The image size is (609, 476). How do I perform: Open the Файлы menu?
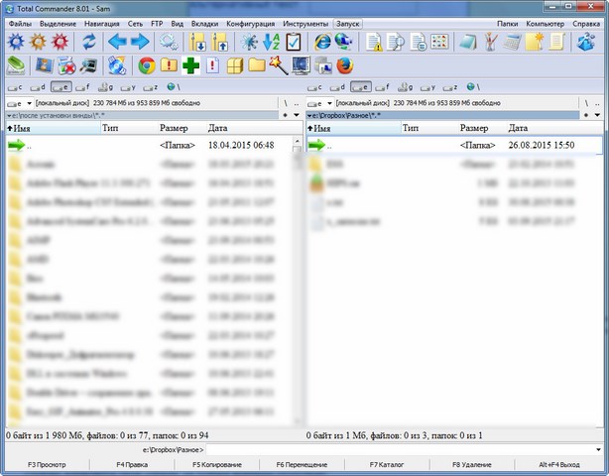click(20, 24)
